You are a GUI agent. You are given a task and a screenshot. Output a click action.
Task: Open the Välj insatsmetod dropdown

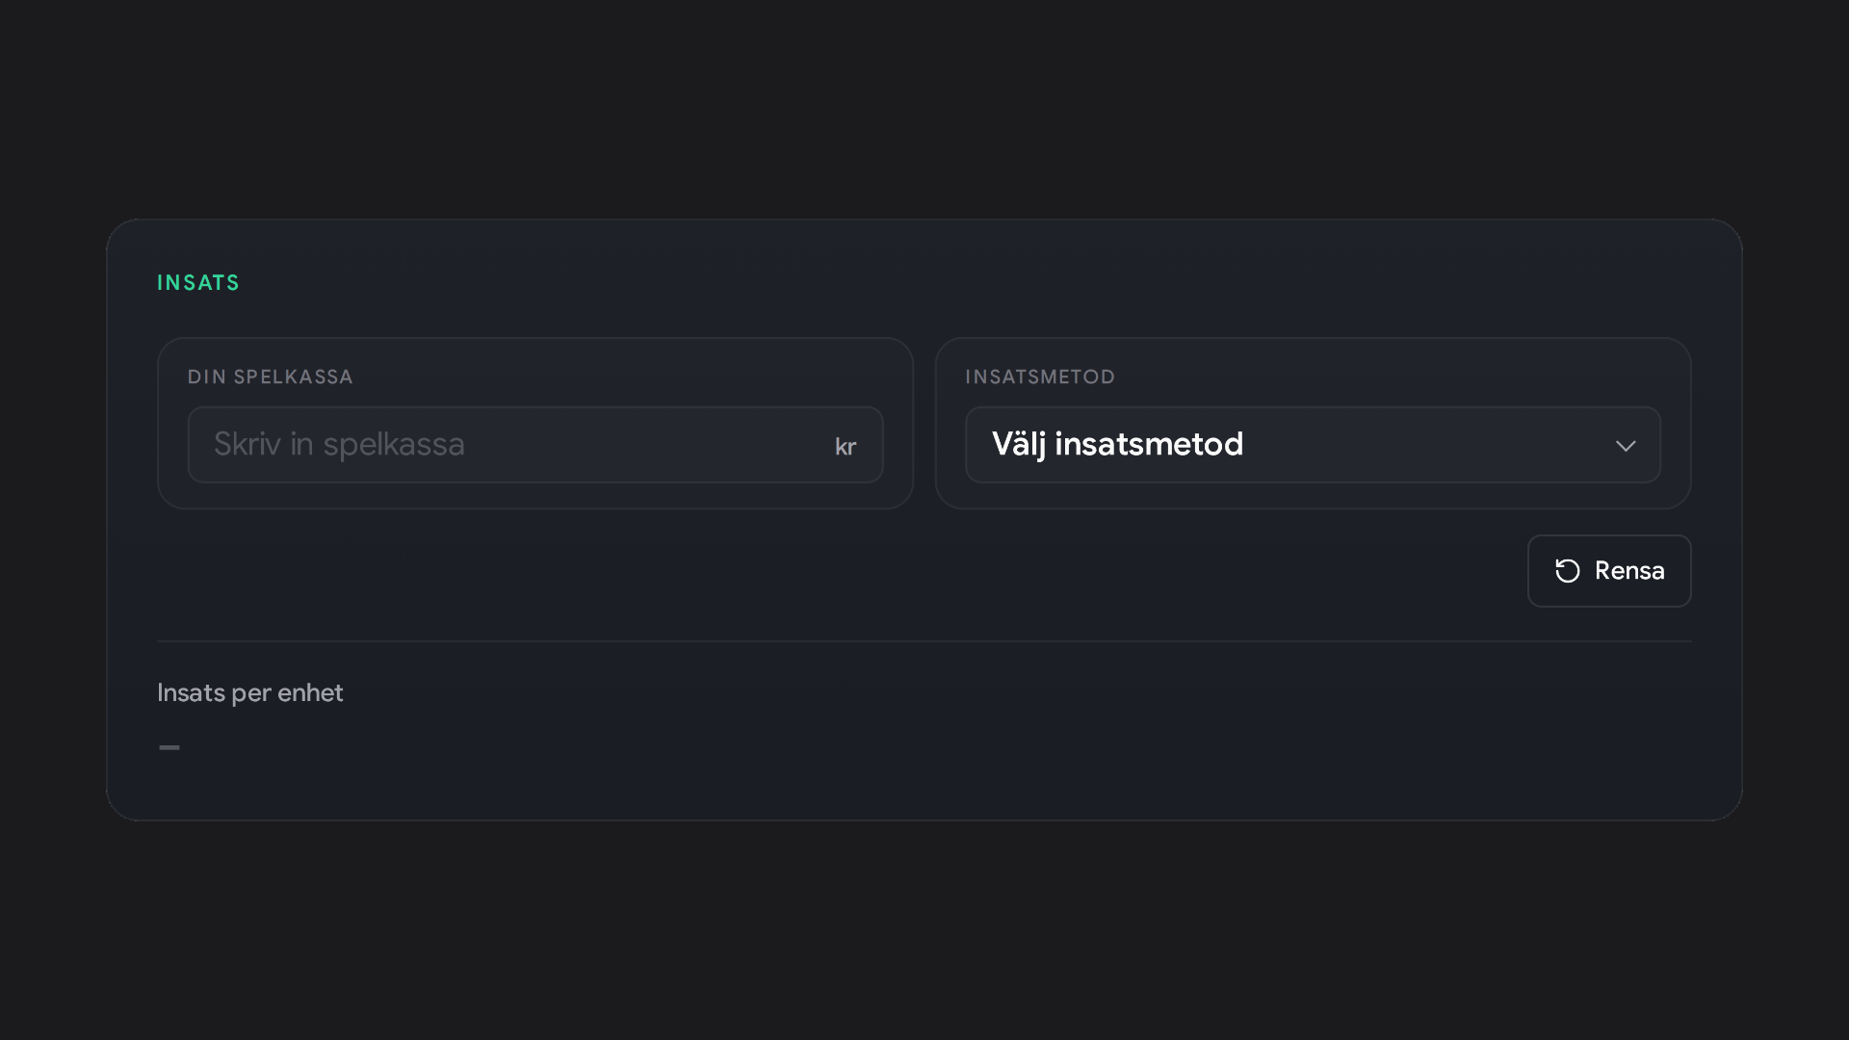(x=1313, y=445)
